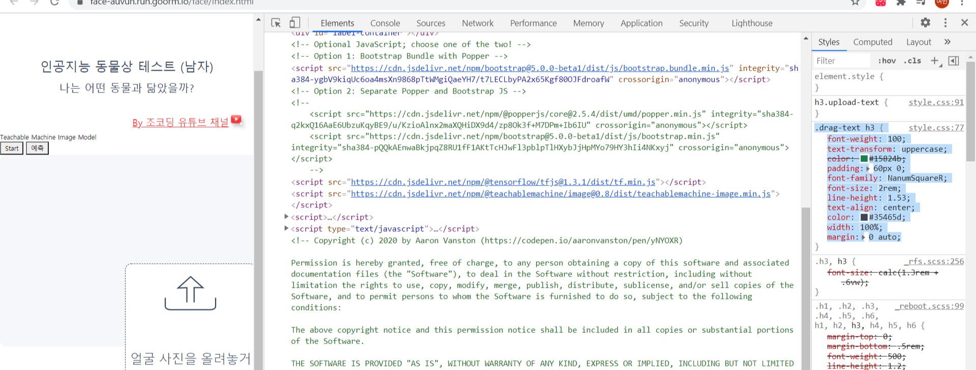This screenshot has width=976, height=370.
Task: Select the Layout sidebar tab
Action: coord(919,42)
